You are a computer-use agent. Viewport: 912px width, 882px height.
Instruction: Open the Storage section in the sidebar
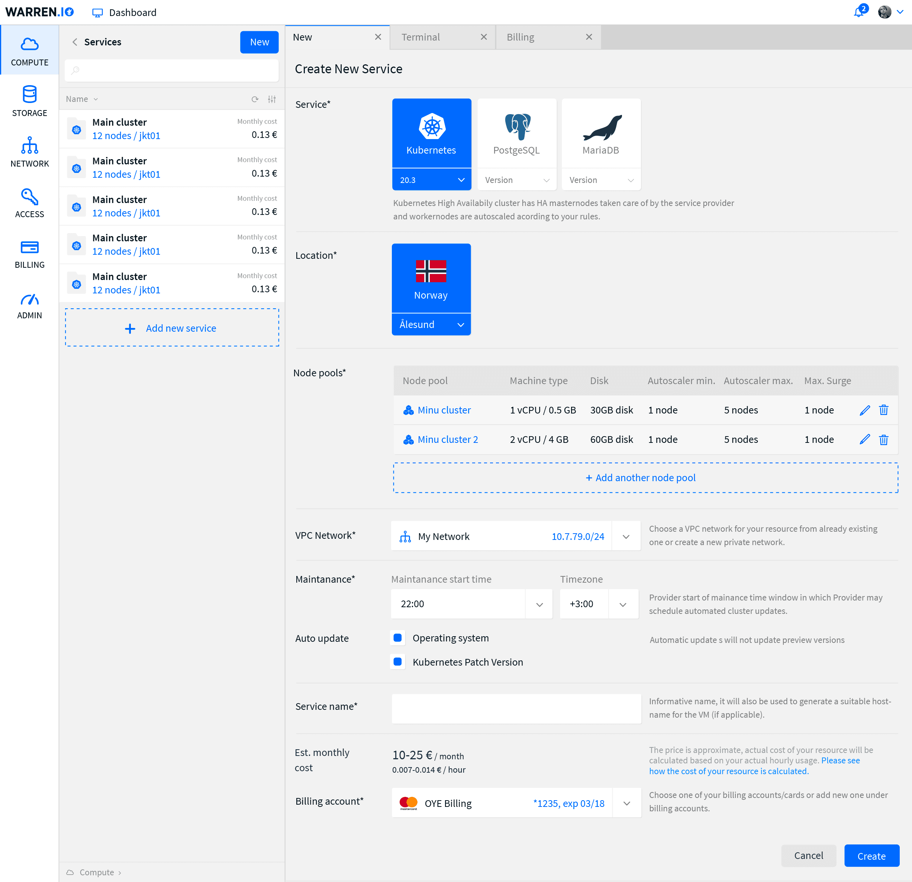click(29, 101)
